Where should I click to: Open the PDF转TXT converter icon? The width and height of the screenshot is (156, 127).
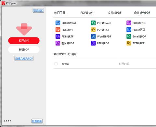click(93, 30)
